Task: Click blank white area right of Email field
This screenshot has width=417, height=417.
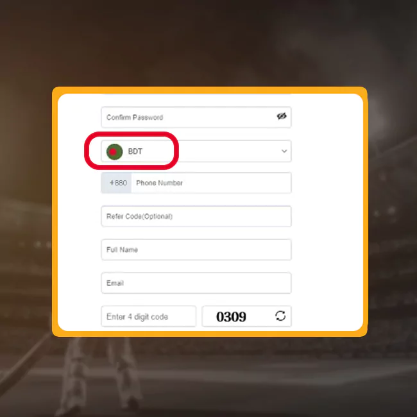Action: coord(327,283)
